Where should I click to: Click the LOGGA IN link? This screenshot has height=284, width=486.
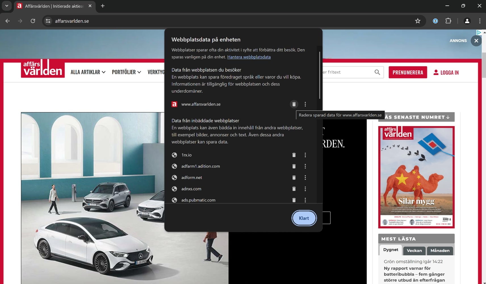(x=446, y=72)
